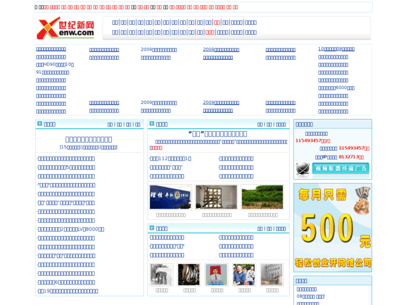Open the thumbnail of two men walking
The image size is (407, 305).
click(x=244, y=275)
